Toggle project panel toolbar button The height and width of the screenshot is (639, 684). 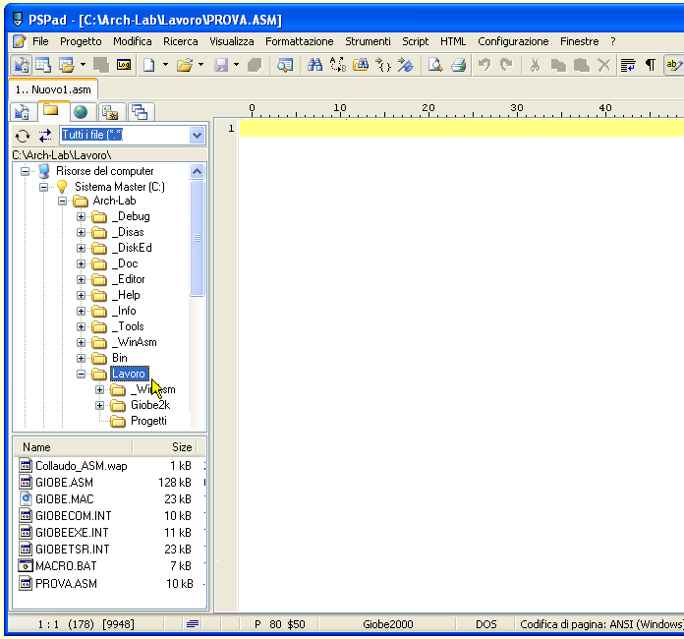(21, 66)
